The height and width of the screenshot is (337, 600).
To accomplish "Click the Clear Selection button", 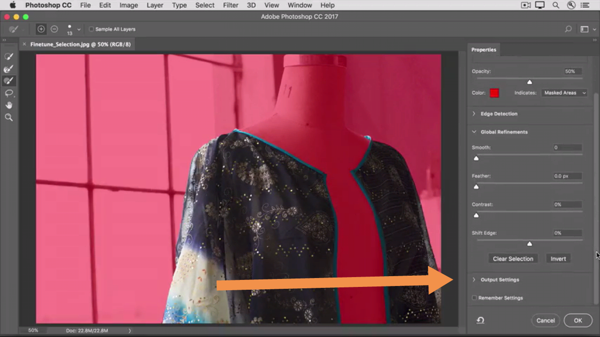I will click(513, 259).
